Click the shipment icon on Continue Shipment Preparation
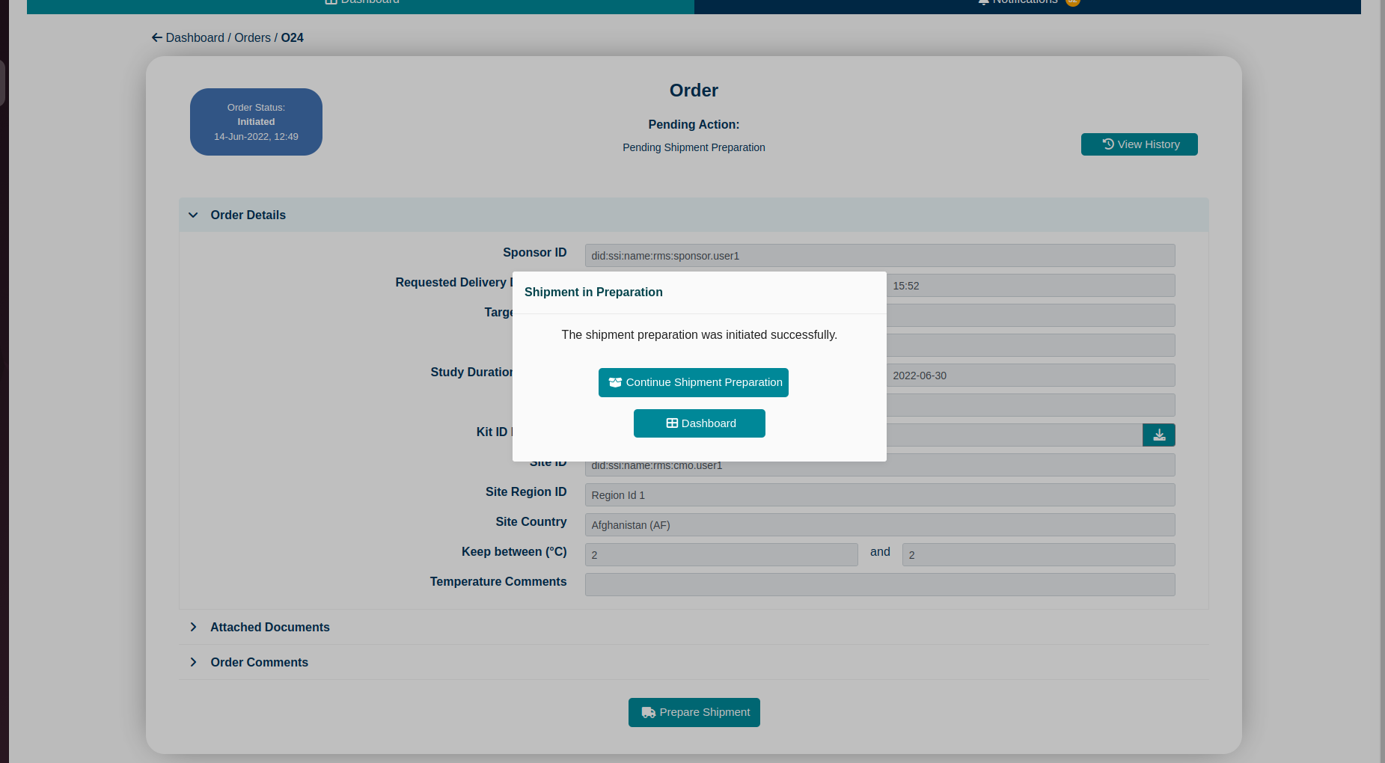The image size is (1385, 763). pos(615,382)
